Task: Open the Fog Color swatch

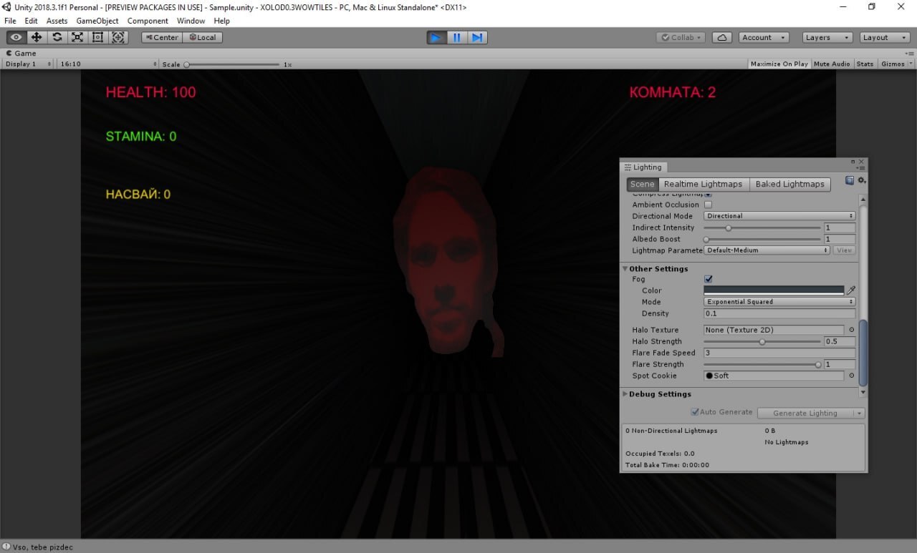Action: tap(774, 290)
